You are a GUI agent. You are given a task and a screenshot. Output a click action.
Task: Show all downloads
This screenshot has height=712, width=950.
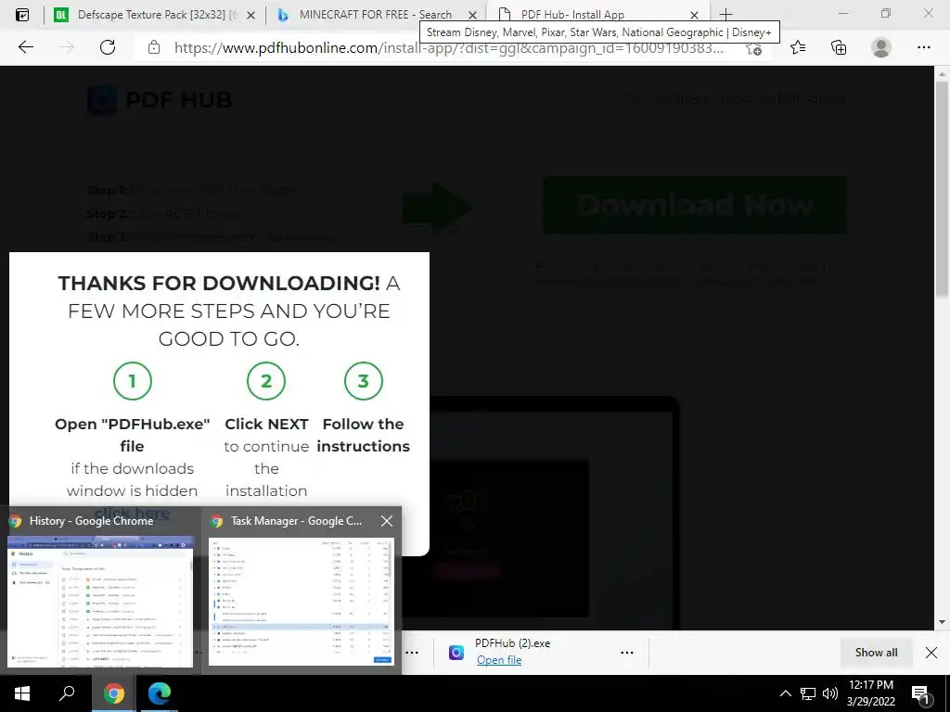[876, 652]
